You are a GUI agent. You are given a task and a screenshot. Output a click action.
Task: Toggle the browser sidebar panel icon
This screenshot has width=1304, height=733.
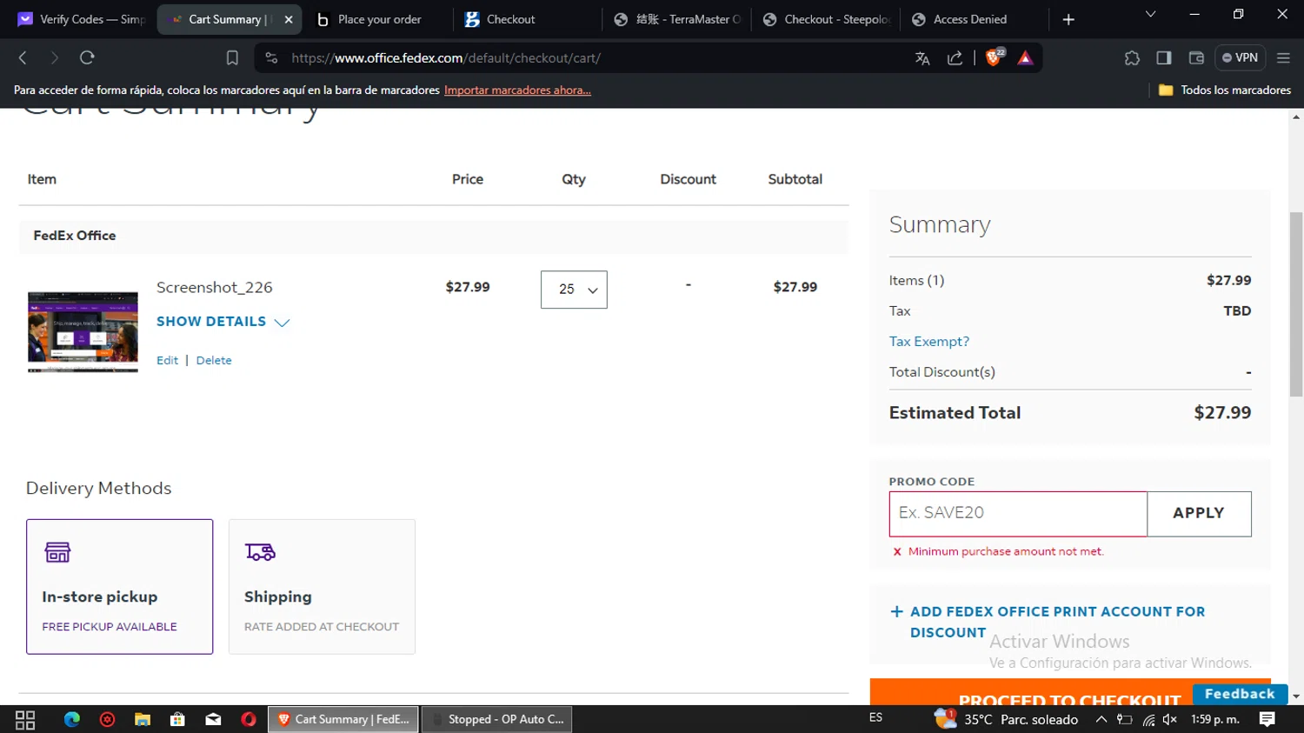pos(1164,58)
